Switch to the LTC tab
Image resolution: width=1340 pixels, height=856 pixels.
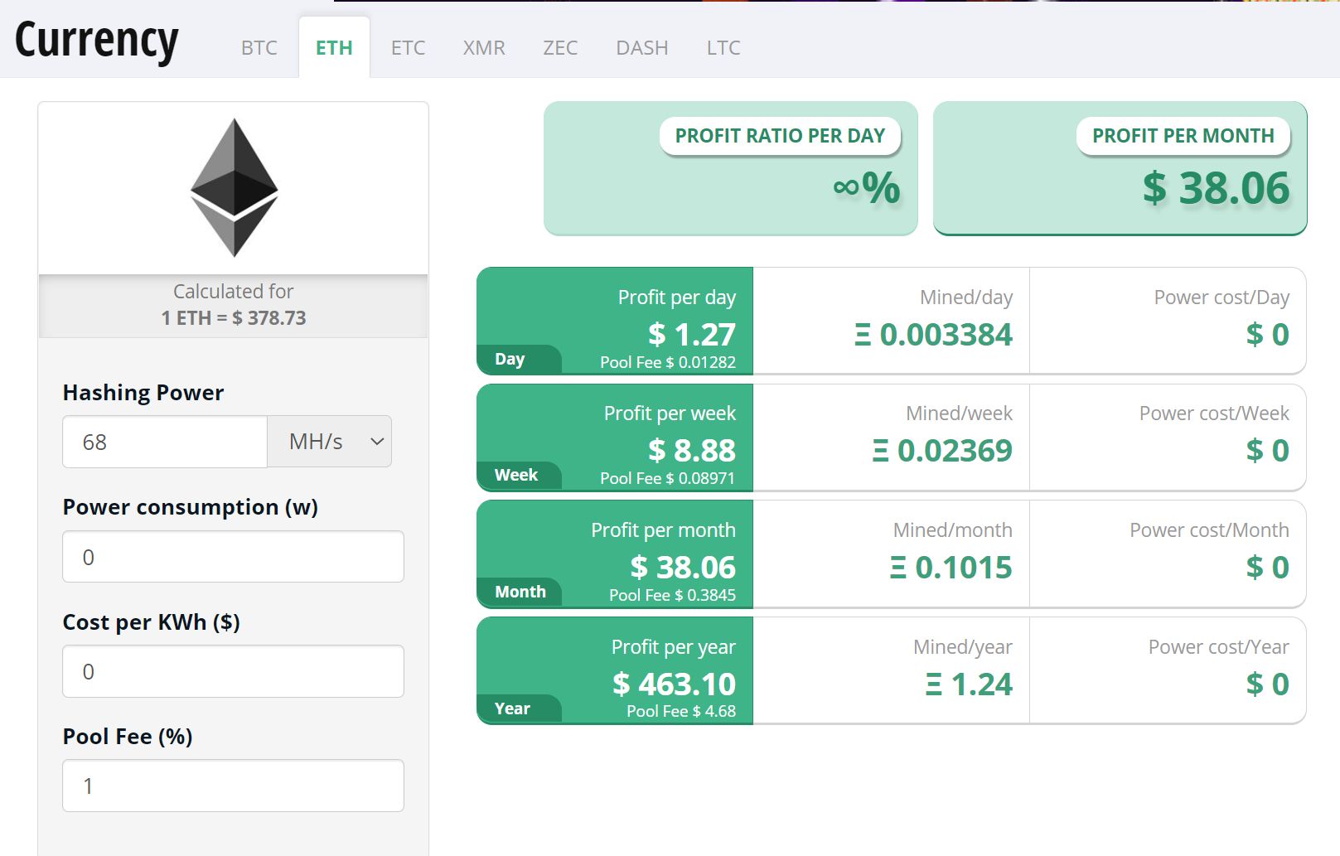(722, 47)
